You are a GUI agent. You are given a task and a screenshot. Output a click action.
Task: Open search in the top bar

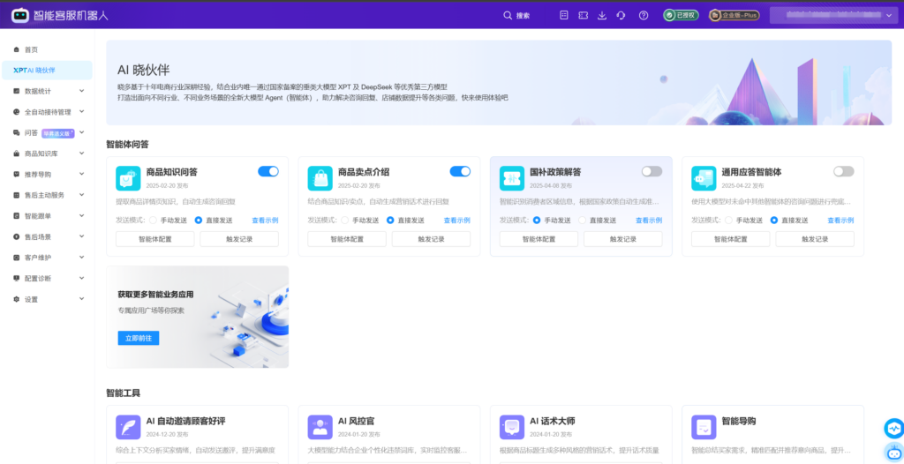tap(516, 16)
